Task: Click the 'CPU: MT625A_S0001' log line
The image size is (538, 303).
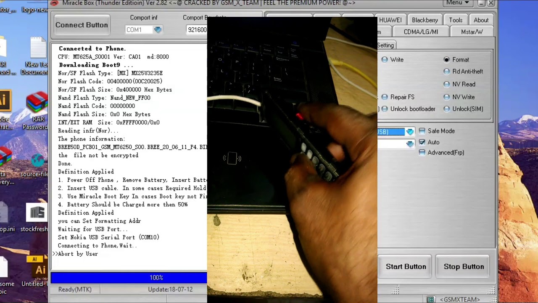Action: coord(113,57)
